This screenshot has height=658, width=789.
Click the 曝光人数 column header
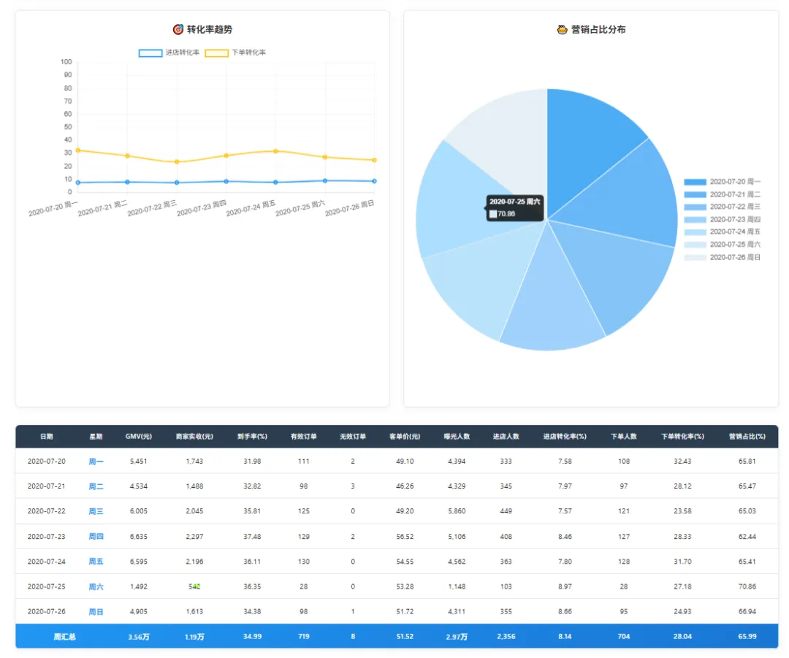point(457,437)
